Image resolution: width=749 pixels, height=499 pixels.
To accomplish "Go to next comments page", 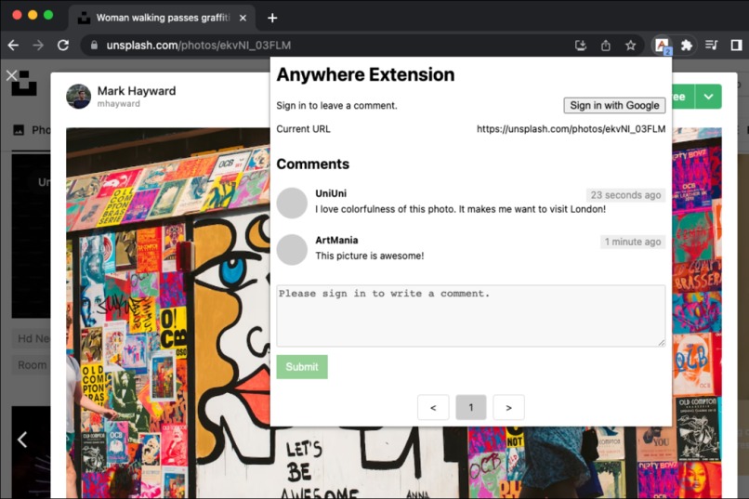I will pos(508,407).
